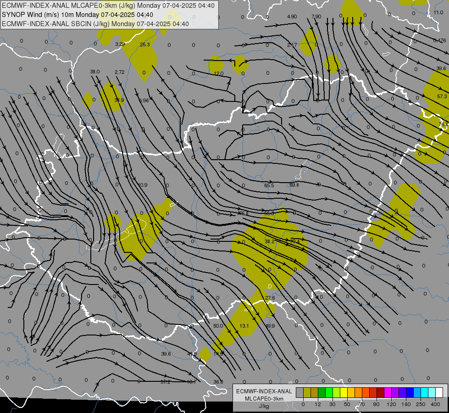The width and height of the screenshot is (449, 413).
Task: Click the legend tick value 12
Action: (318, 404)
